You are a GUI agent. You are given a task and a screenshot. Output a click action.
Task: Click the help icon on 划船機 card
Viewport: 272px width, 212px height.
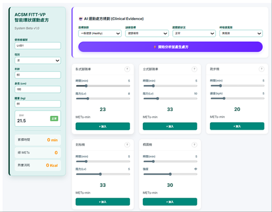127,145
